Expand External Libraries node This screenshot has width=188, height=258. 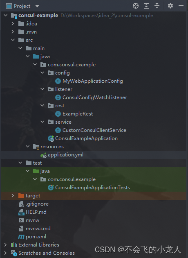pos(5,244)
